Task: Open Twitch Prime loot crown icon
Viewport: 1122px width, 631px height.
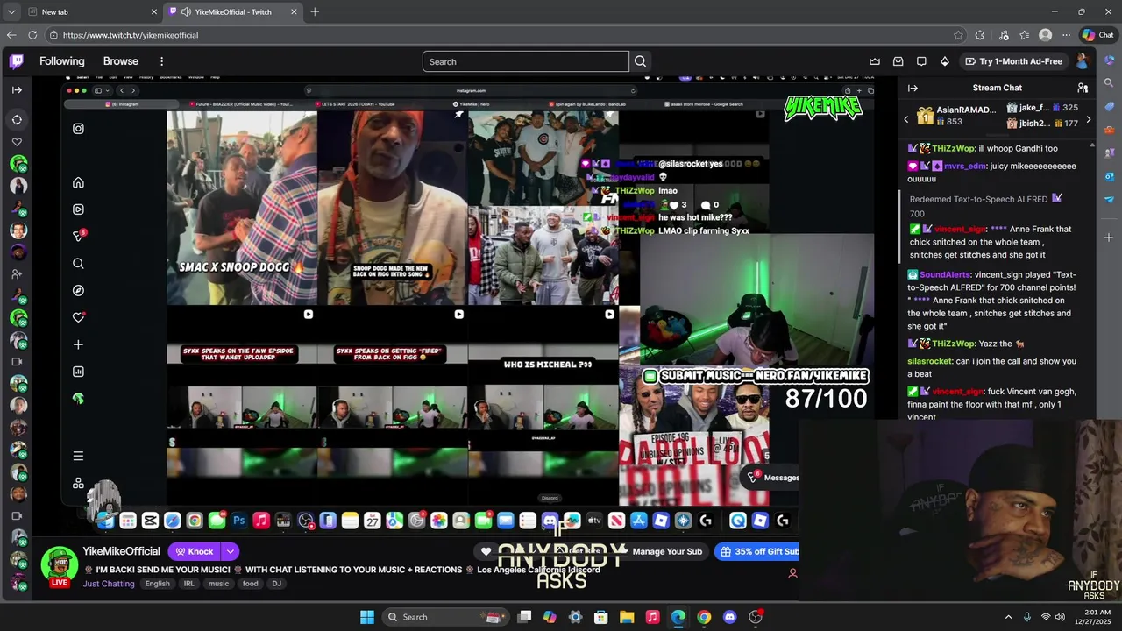Action: coord(875,61)
